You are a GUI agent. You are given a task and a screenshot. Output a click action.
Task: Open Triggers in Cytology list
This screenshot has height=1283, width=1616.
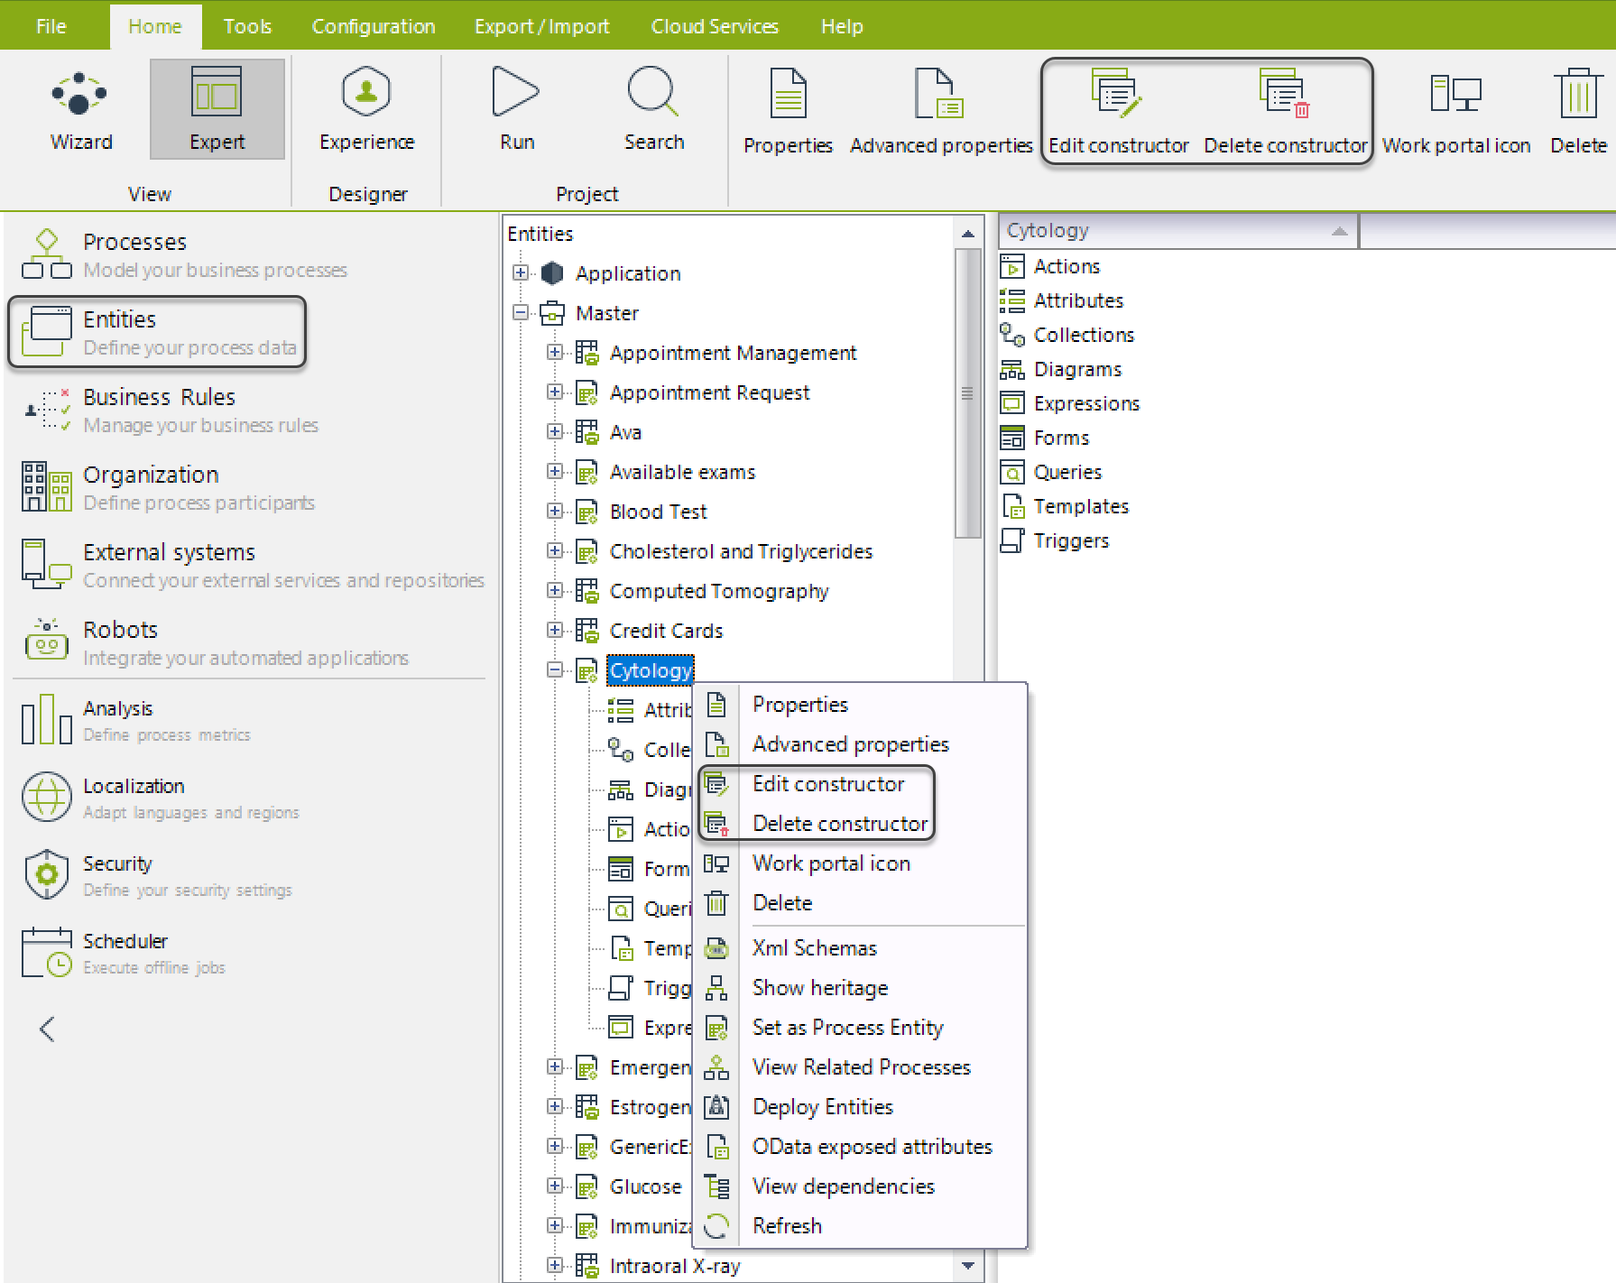pyautogui.click(x=1055, y=540)
